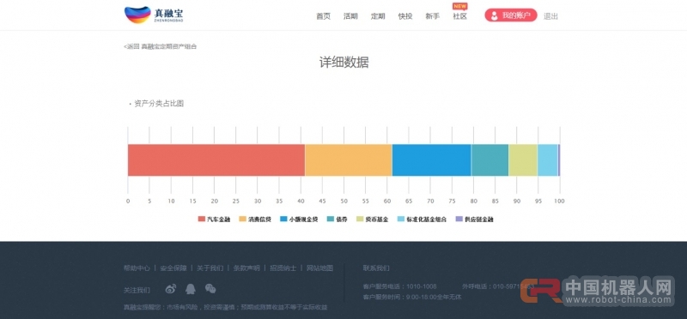Toggle the 供应链金融 legend swatch
The width and height of the screenshot is (687, 319).
459,220
